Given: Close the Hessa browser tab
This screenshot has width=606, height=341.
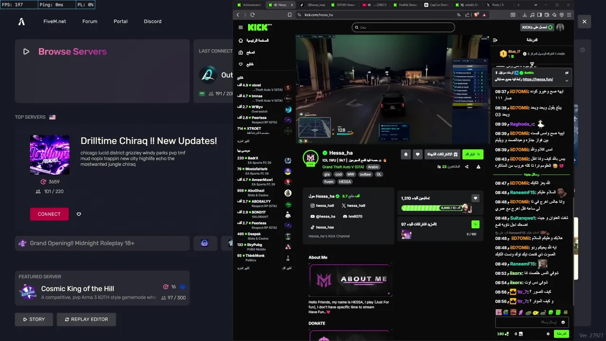Looking at the screenshot, I should (292, 5).
